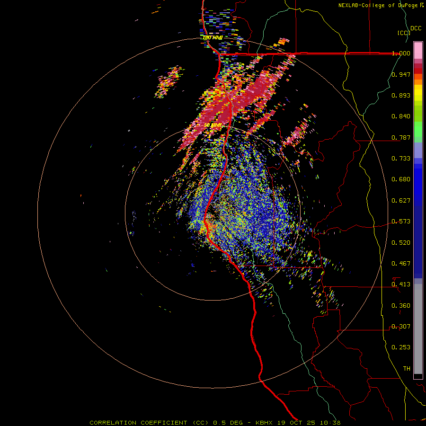Select the 0.787 scale value

[x=401, y=137]
